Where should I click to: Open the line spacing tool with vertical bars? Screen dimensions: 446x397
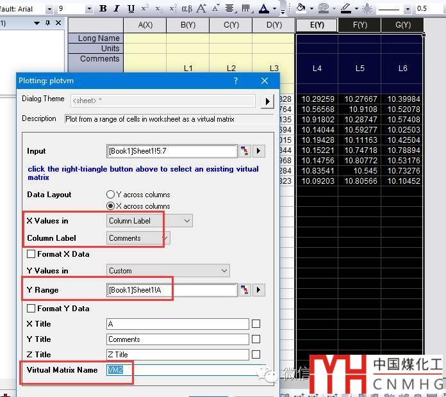point(246,9)
